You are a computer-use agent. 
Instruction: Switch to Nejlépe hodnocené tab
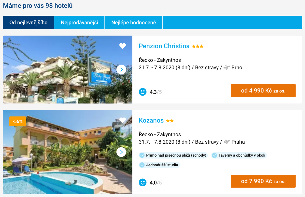[x=133, y=23]
